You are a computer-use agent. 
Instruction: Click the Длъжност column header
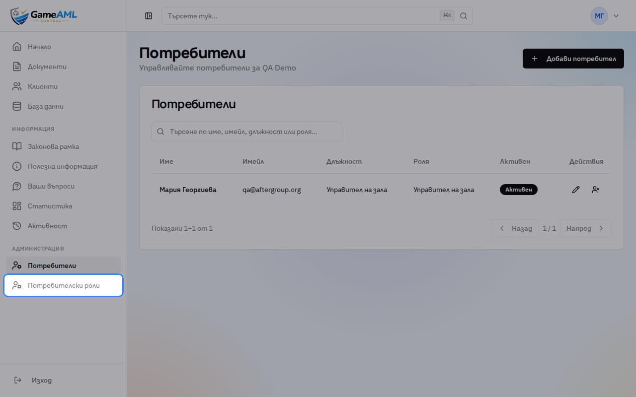(344, 161)
